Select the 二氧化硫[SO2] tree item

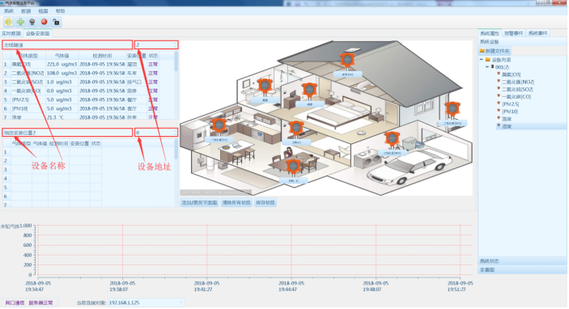pyautogui.click(x=517, y=89)
